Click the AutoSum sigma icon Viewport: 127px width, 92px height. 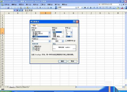pos(40,8)
